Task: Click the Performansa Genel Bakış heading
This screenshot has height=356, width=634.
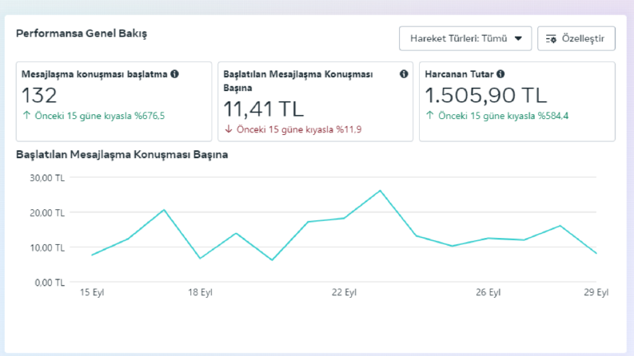Action: click(x=82, y=34)
